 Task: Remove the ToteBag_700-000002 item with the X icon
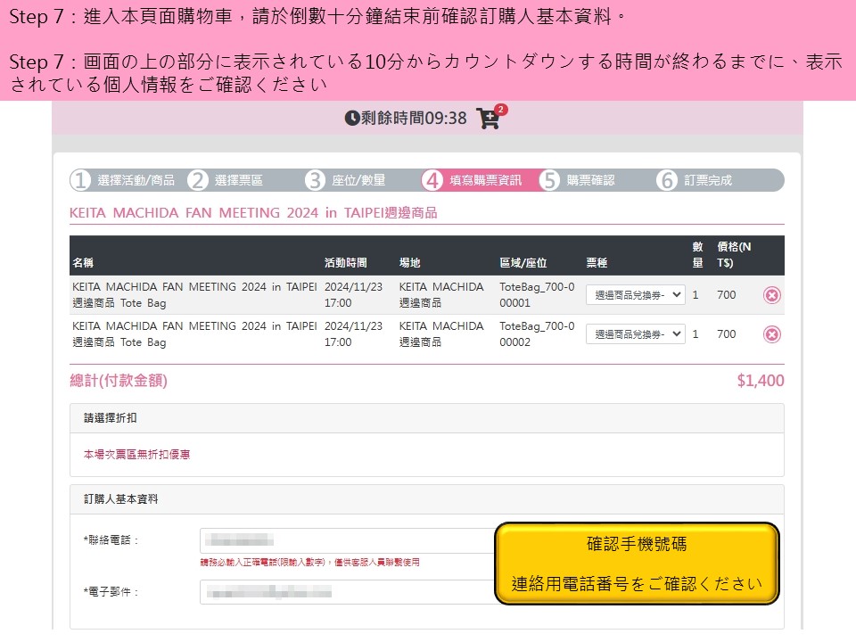pos(772,334)
